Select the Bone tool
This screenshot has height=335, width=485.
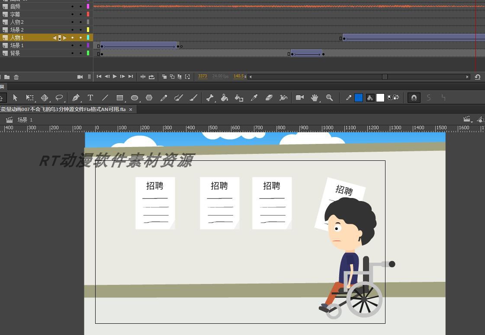click(210, 98)
